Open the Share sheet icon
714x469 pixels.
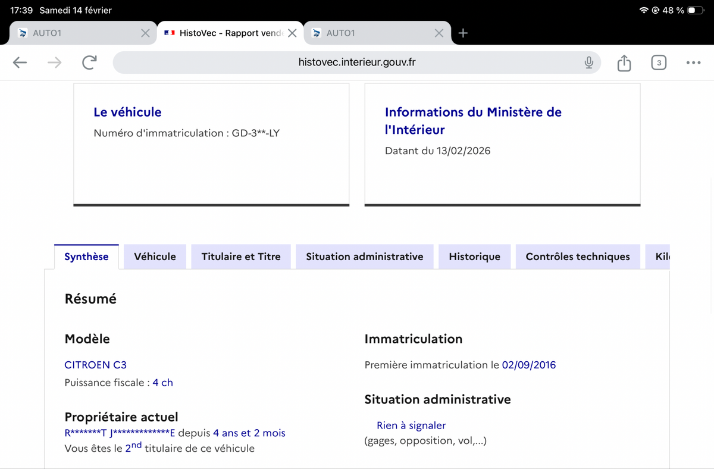(624, 62)
